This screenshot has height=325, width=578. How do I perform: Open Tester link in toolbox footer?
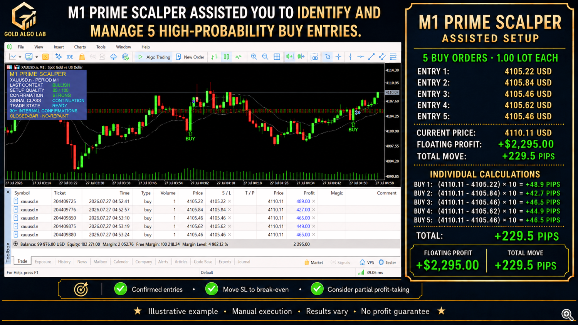coord(387,263)
